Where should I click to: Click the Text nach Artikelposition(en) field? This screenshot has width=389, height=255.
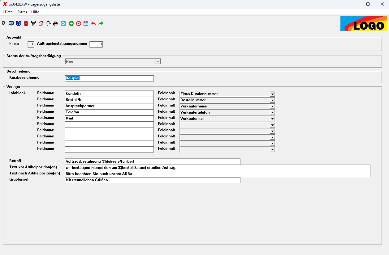[218, 174]
